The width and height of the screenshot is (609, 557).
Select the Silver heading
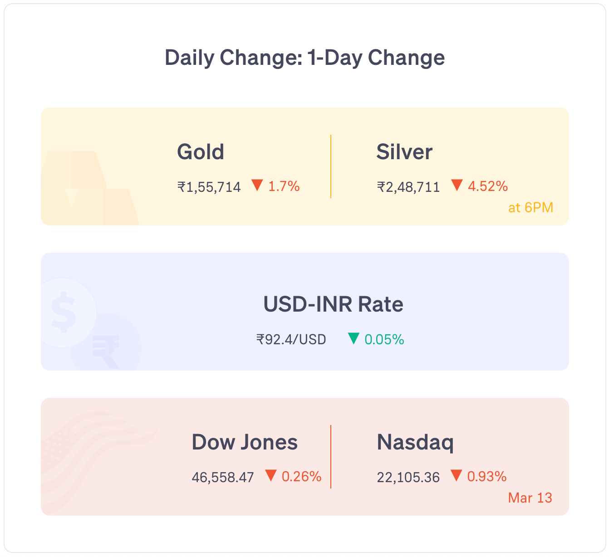[404, 152]
